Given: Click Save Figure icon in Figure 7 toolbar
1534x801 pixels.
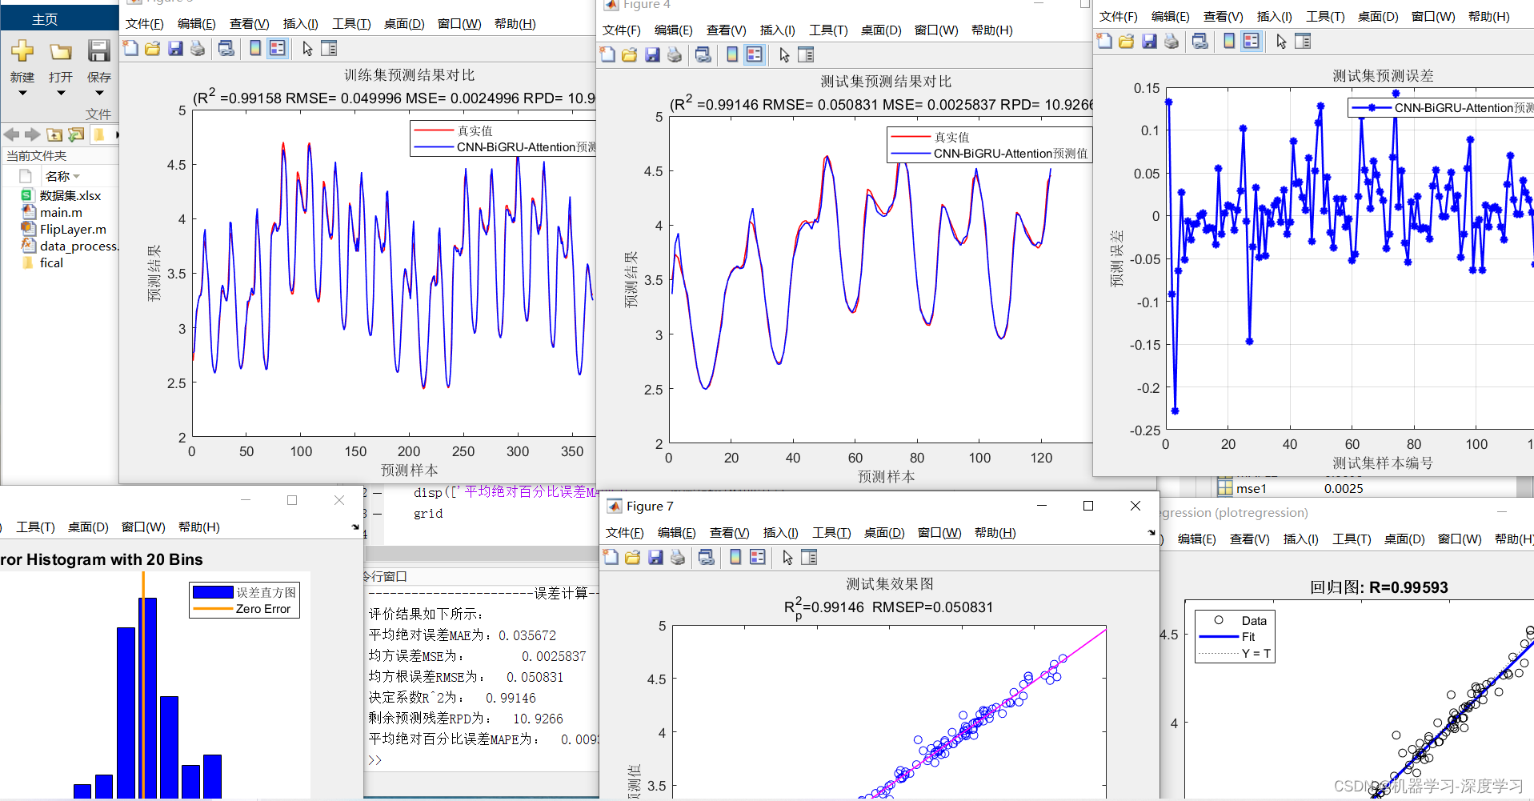Looking at the screenshot, I should pos(655,557).
